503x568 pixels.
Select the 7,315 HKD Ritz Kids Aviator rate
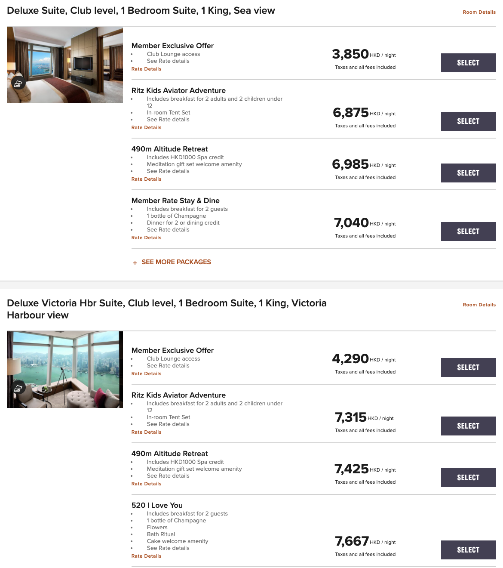[468, 426]
